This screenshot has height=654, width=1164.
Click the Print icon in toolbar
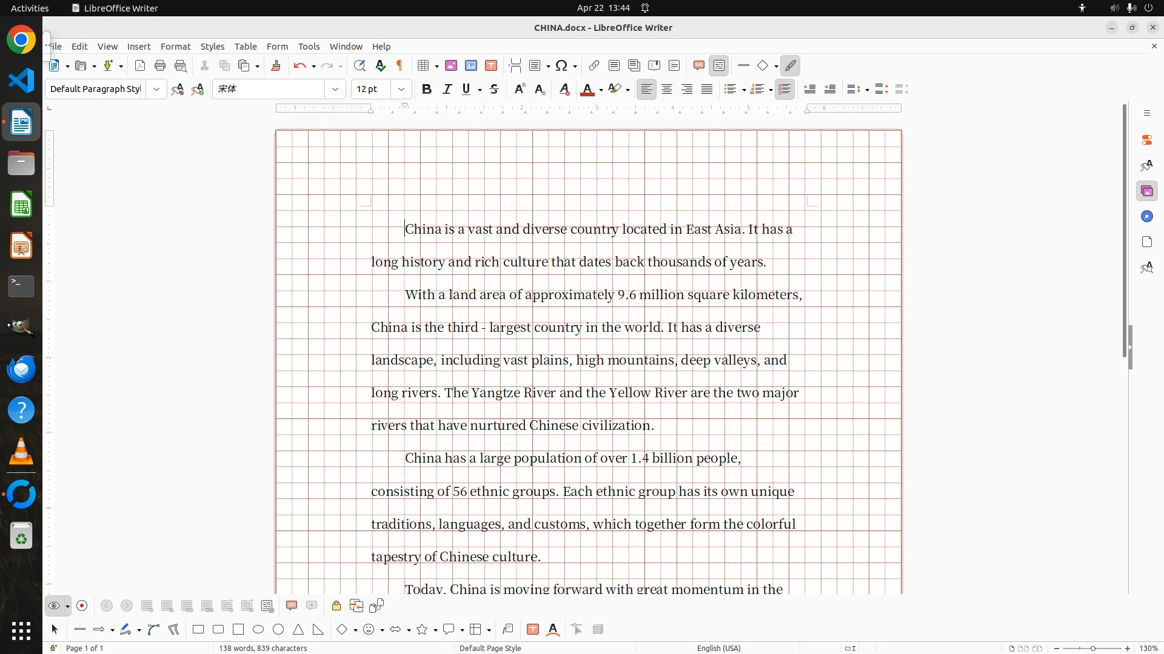tap(160, 66)
